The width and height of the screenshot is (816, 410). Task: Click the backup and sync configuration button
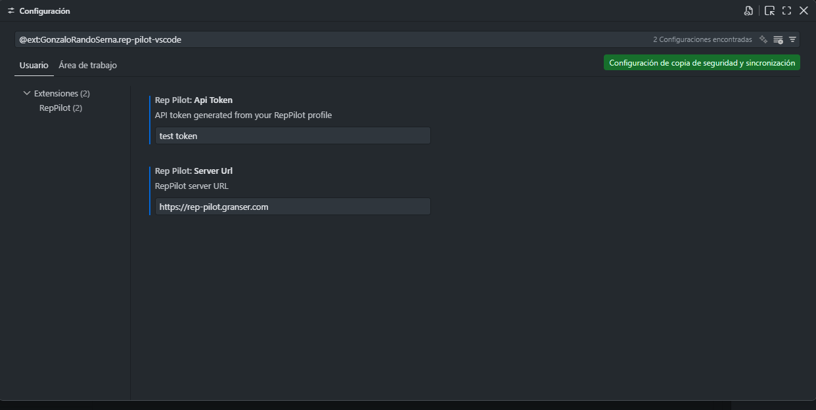pos(702,63)
